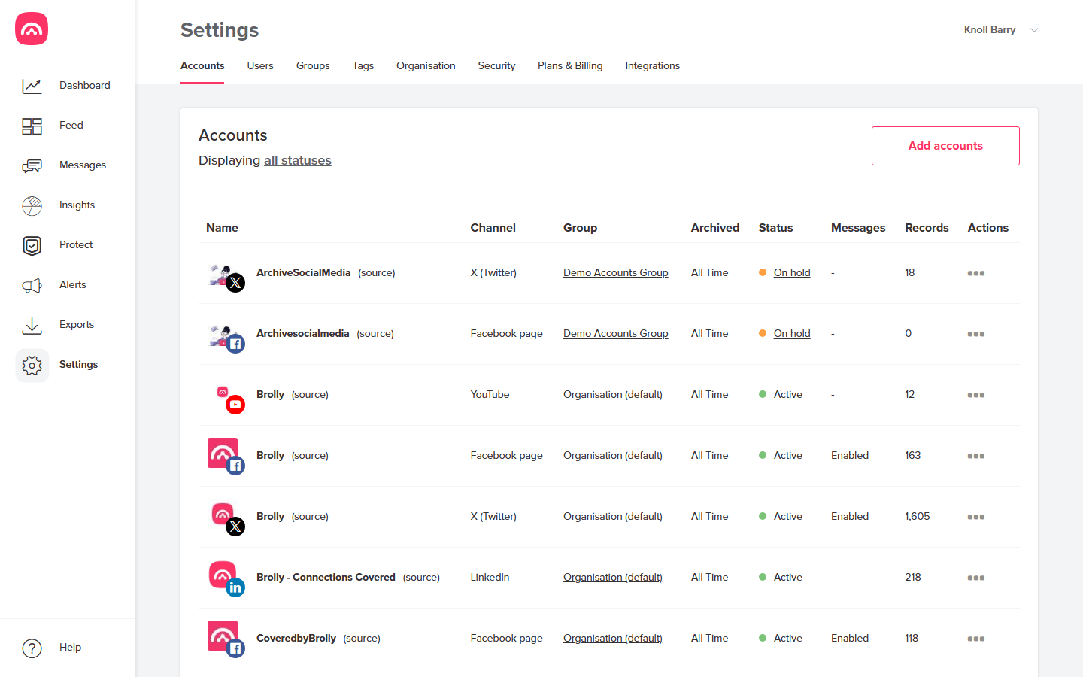1083x677 pixels.
Task: Open actions menu for Archivesocialmedia Facebook account
Action: 976,334
